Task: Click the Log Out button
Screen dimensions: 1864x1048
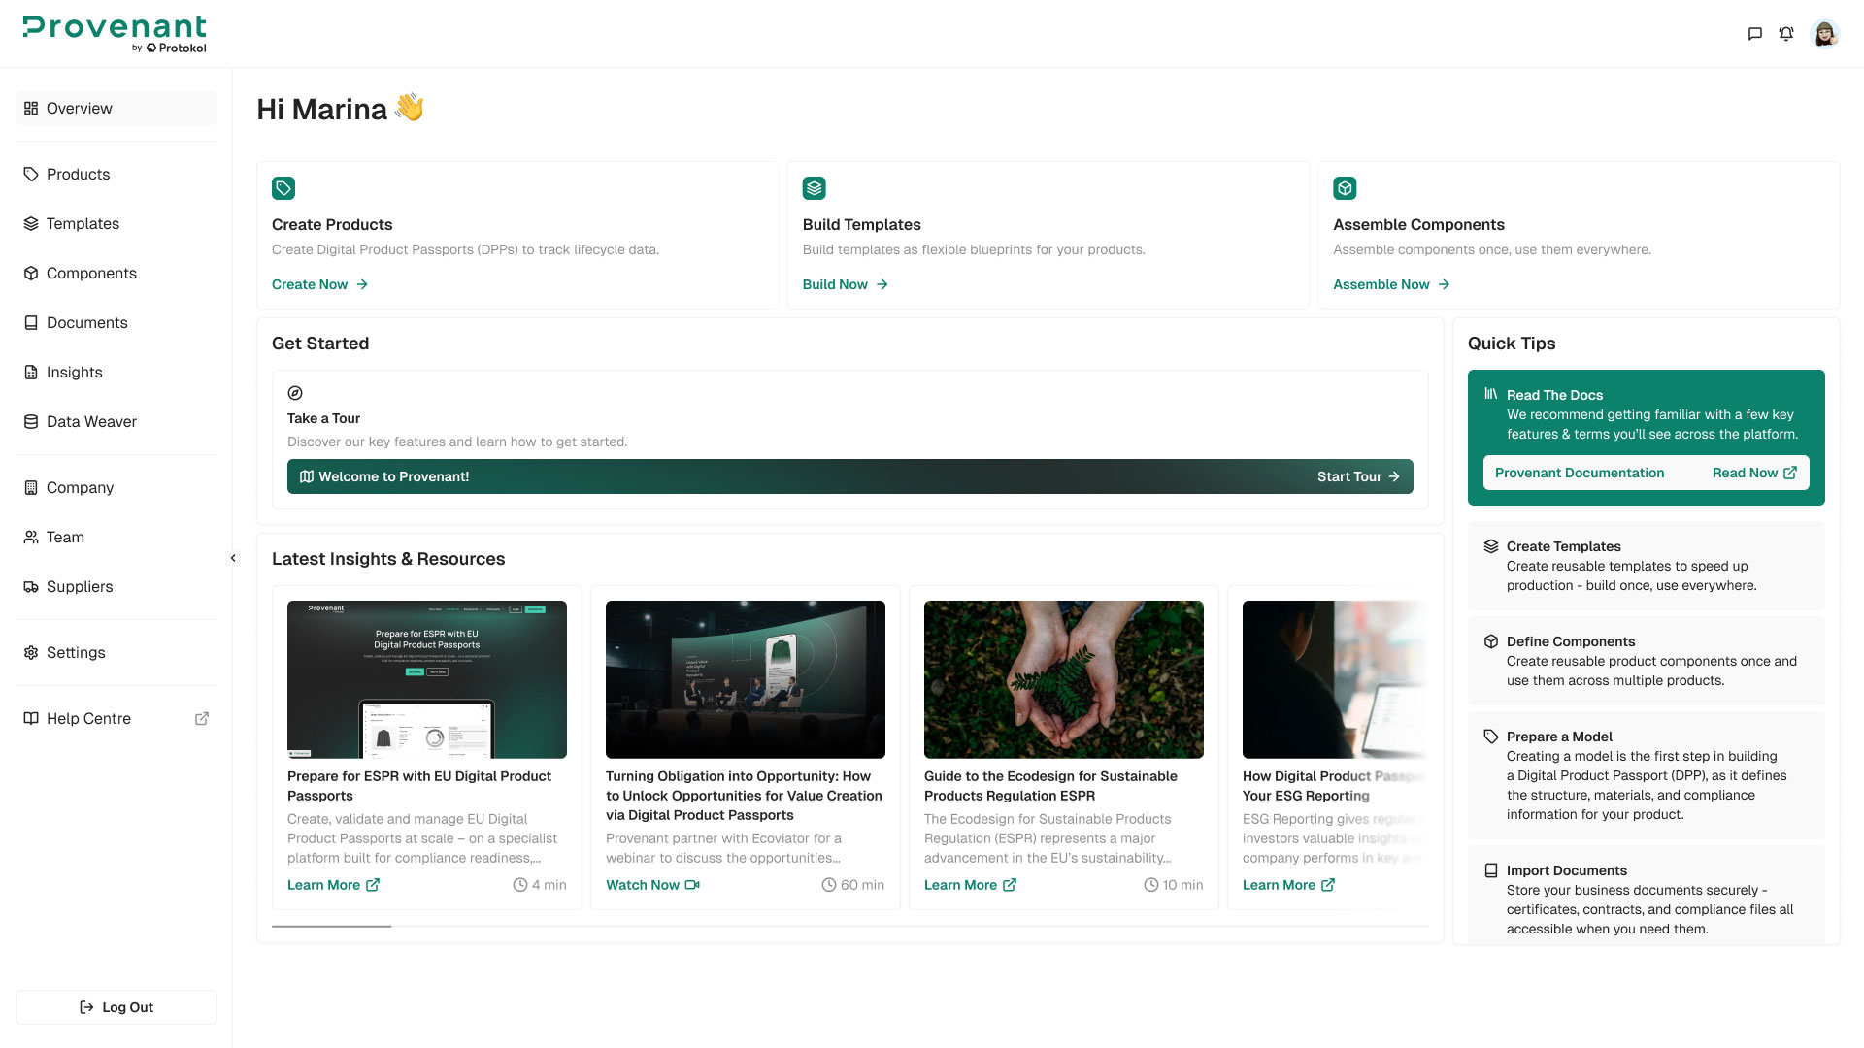Action: pyautogui.click(x=116, y=1007)
